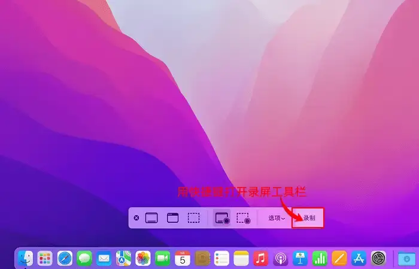The width and height of the screenshot is (419, 269).
Task: Launch Safari from the Dock
Action: (x=65, y=259)
